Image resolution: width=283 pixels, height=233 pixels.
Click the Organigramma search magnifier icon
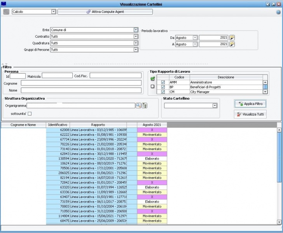(x=138, y=105)
